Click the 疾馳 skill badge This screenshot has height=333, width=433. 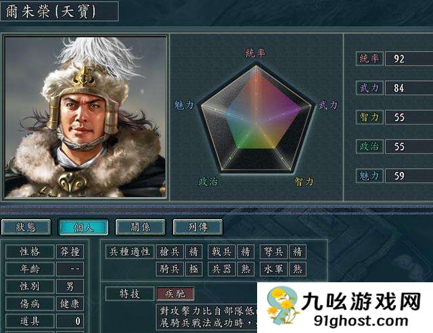(175, 294)
